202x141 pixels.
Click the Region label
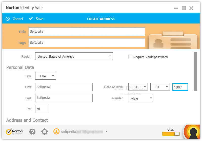pyautogui.click(x=26, y=57)
